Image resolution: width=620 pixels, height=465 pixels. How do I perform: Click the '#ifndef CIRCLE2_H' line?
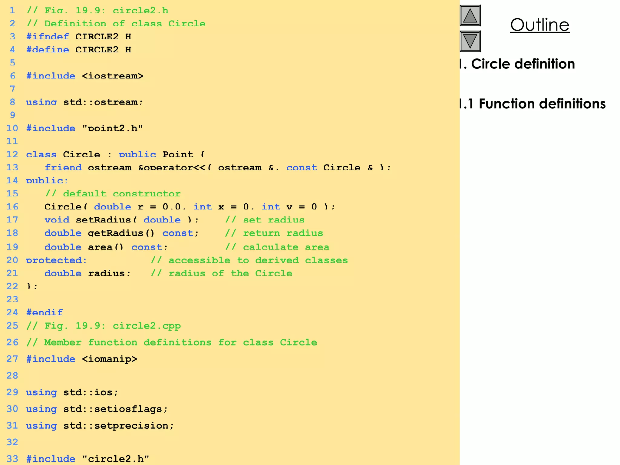click(x=79, y=37)
